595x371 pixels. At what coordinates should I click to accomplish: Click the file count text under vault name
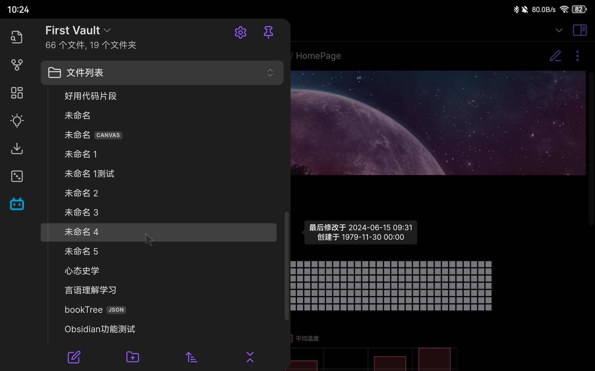pyautogui.click(x=91, y=45)
